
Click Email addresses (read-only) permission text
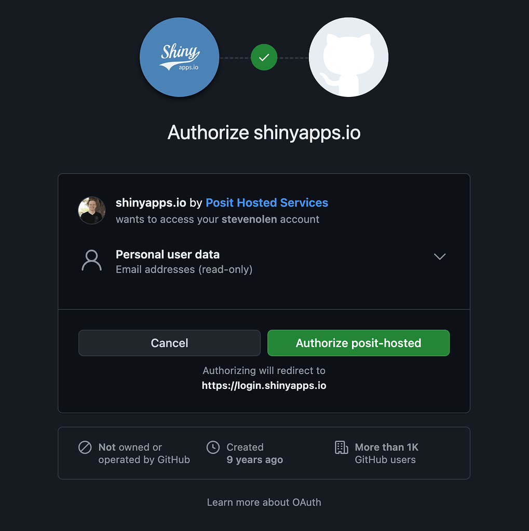pyautogui.click(x=184, y=269)
